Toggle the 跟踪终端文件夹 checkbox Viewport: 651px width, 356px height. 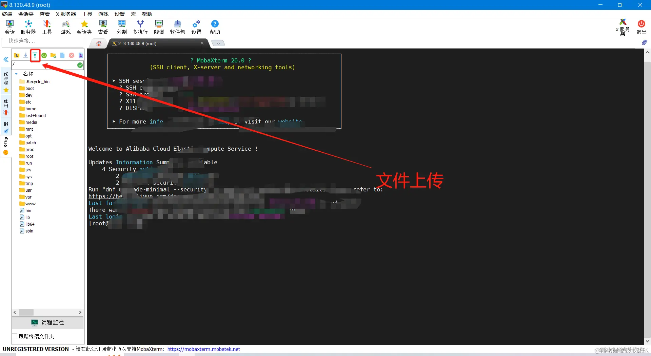(x=15, y=336)
